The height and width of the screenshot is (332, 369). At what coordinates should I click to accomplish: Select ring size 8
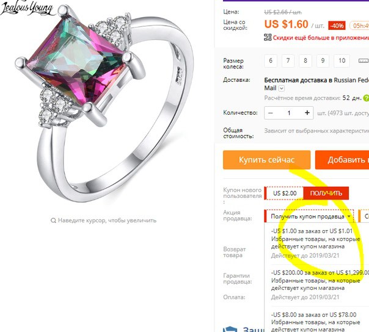coord(305,61)
